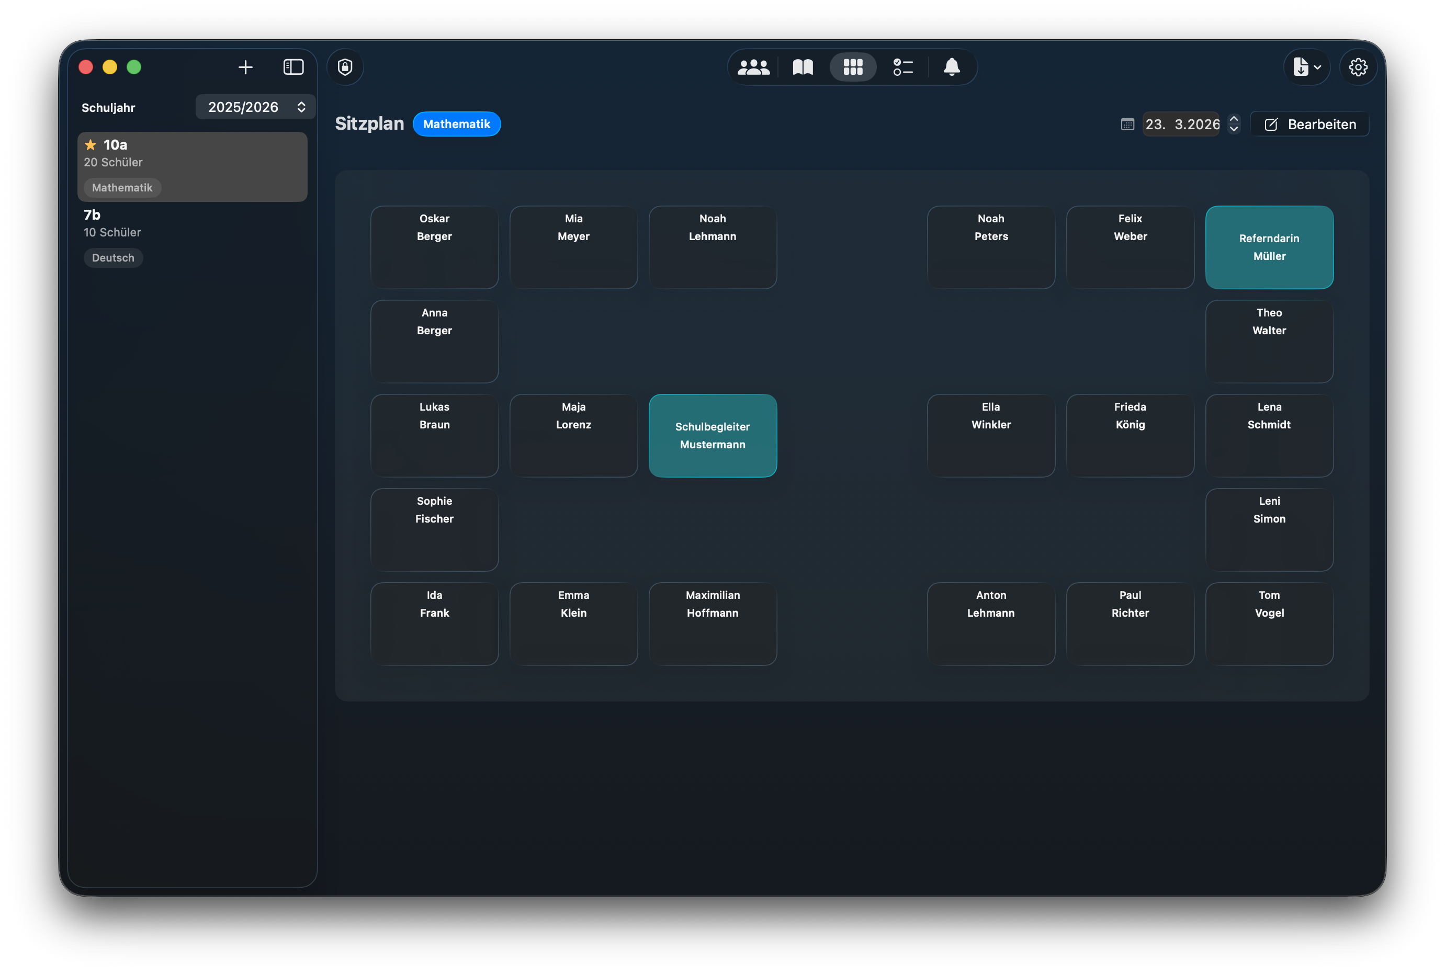Open the Mathematik subject badge
The height and width of the screenshot is (974, 1445).
pyautogui.click(x=456, y=123)
